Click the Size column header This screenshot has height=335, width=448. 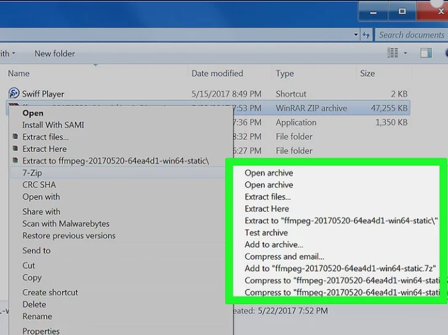point(367,74)
